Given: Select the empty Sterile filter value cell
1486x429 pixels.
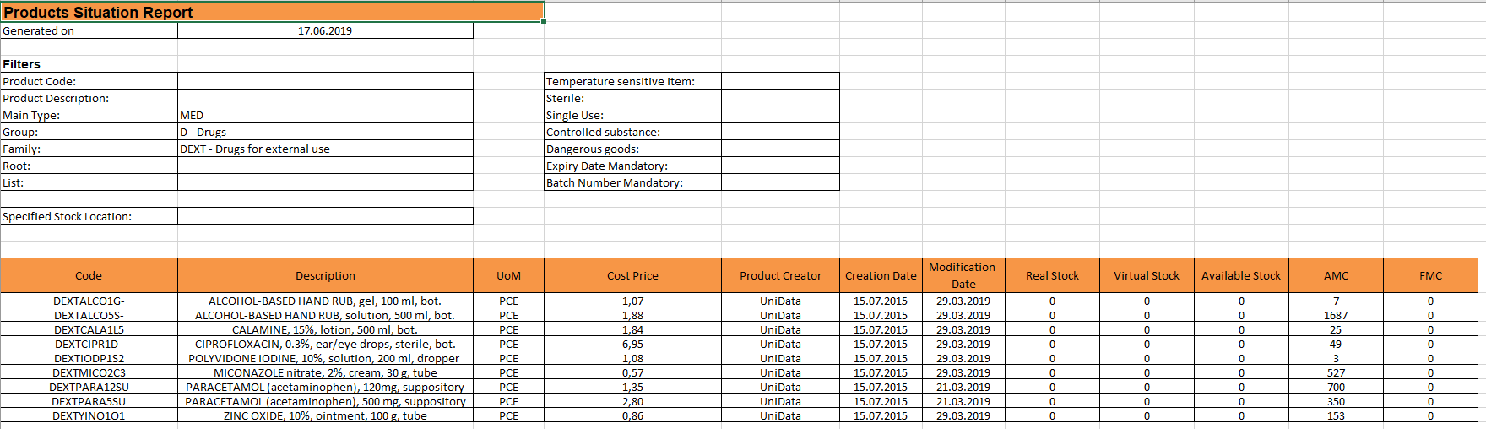Looking at the screenshot, I should pos(780,98).
